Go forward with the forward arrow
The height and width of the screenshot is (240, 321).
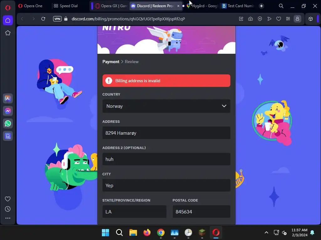[x=33, y=19]
